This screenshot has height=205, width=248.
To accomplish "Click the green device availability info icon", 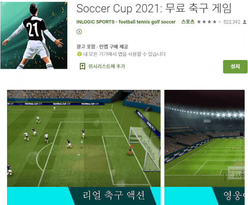I will point(79,54).
